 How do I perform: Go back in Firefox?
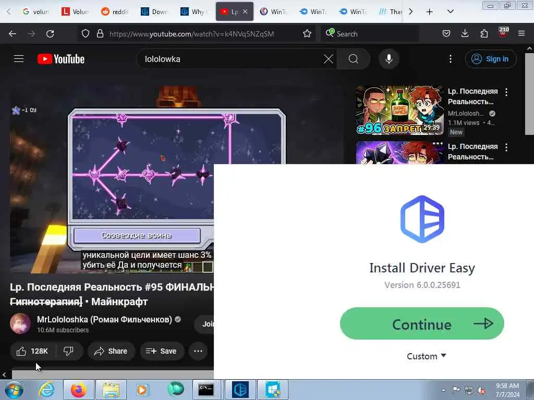(x=13, y=34)
